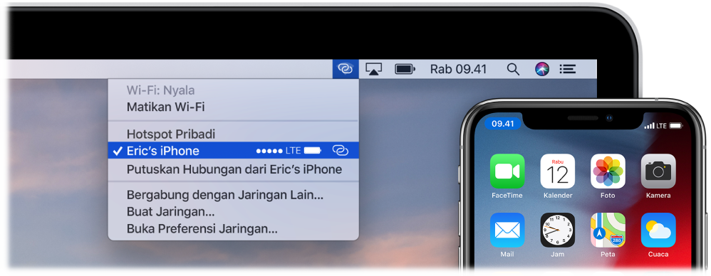Click the Personal Hotspot link icon in menu bar
This screenshot has height=276, width=711.
pyautogui.click(x=346, y=69)
